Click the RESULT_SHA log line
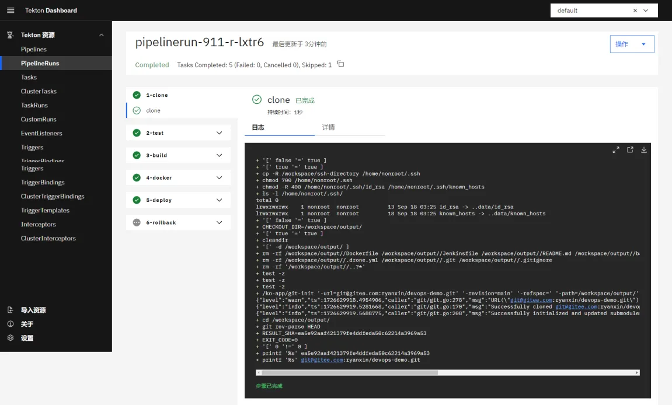 341,333
